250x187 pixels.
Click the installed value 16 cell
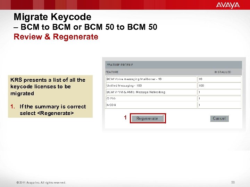[x=219, y=79]
